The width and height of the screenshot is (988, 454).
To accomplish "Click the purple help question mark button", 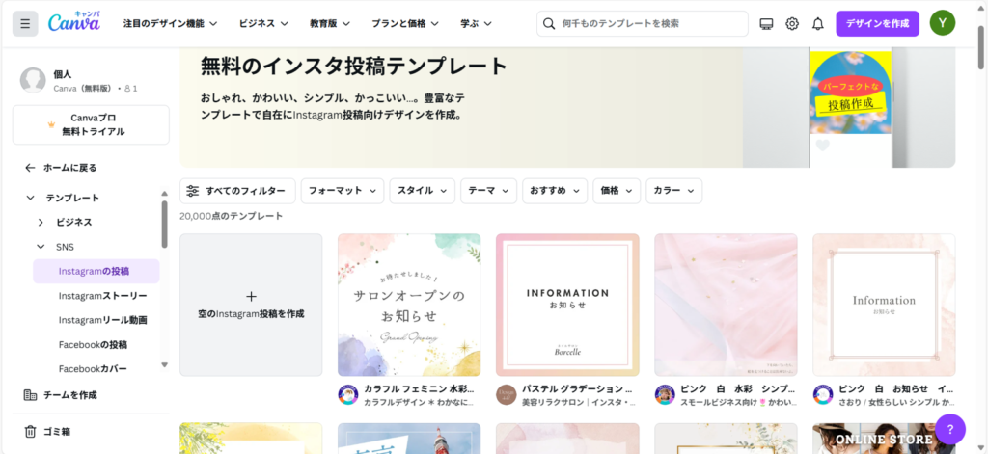I will tap(949, 429).
